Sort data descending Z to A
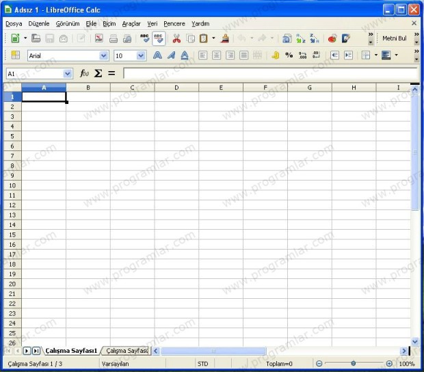Screen dimensions: 424x372 [x=315, y=39]
